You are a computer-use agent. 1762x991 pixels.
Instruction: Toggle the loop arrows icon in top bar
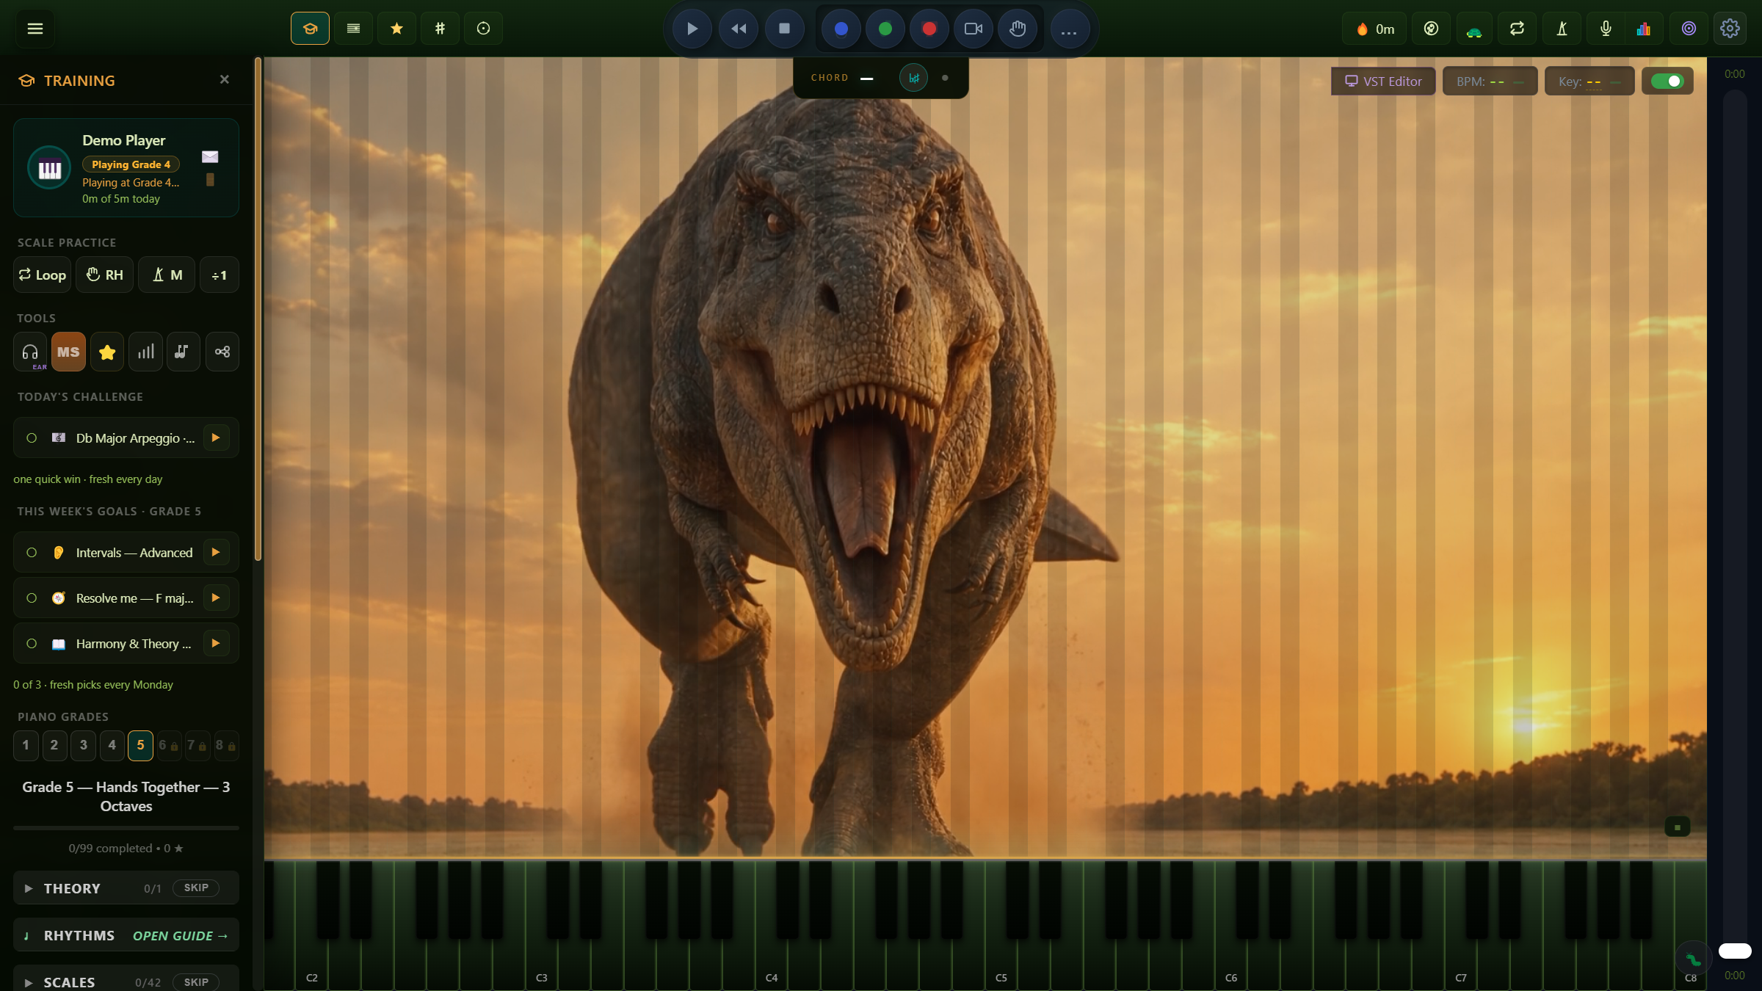(x=1517, y=29)
